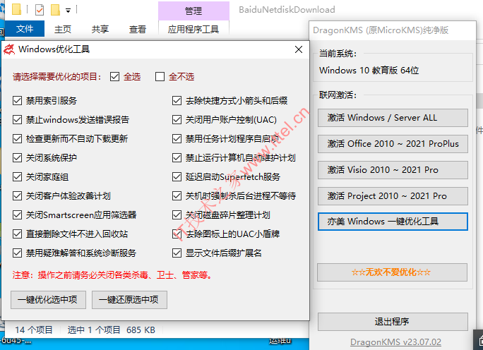Toggle 关闭磁盘碎片整理计划 checkbox
483x350 pixels.
click(x=177, y=215)
